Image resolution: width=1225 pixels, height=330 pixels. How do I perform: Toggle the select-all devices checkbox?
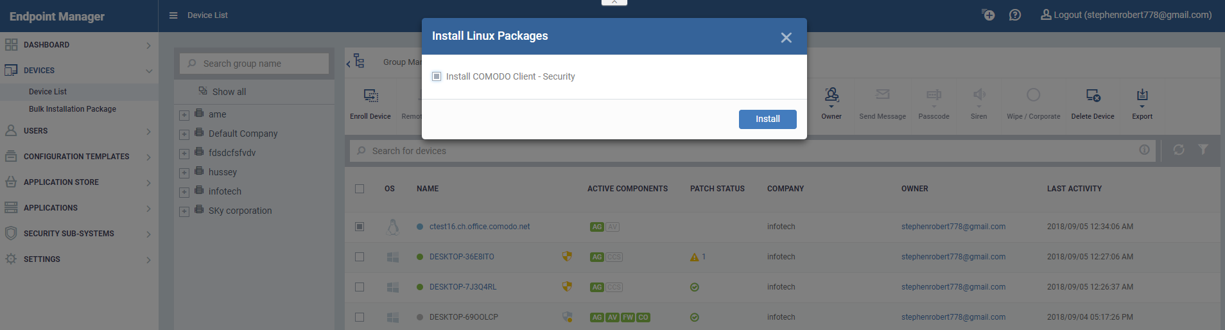[x=360, y=189]
